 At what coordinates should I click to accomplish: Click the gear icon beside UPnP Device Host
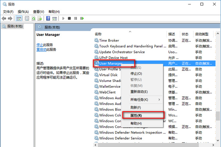pos(97,58)
